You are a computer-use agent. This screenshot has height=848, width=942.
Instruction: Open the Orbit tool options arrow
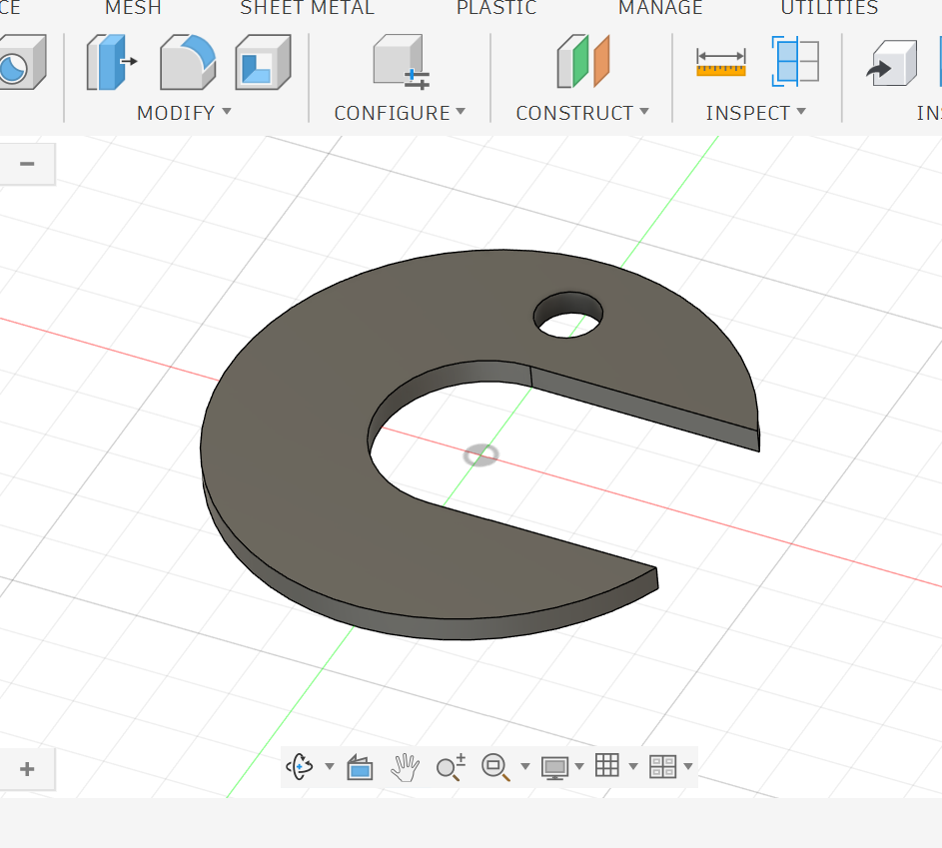click(330, 766)
